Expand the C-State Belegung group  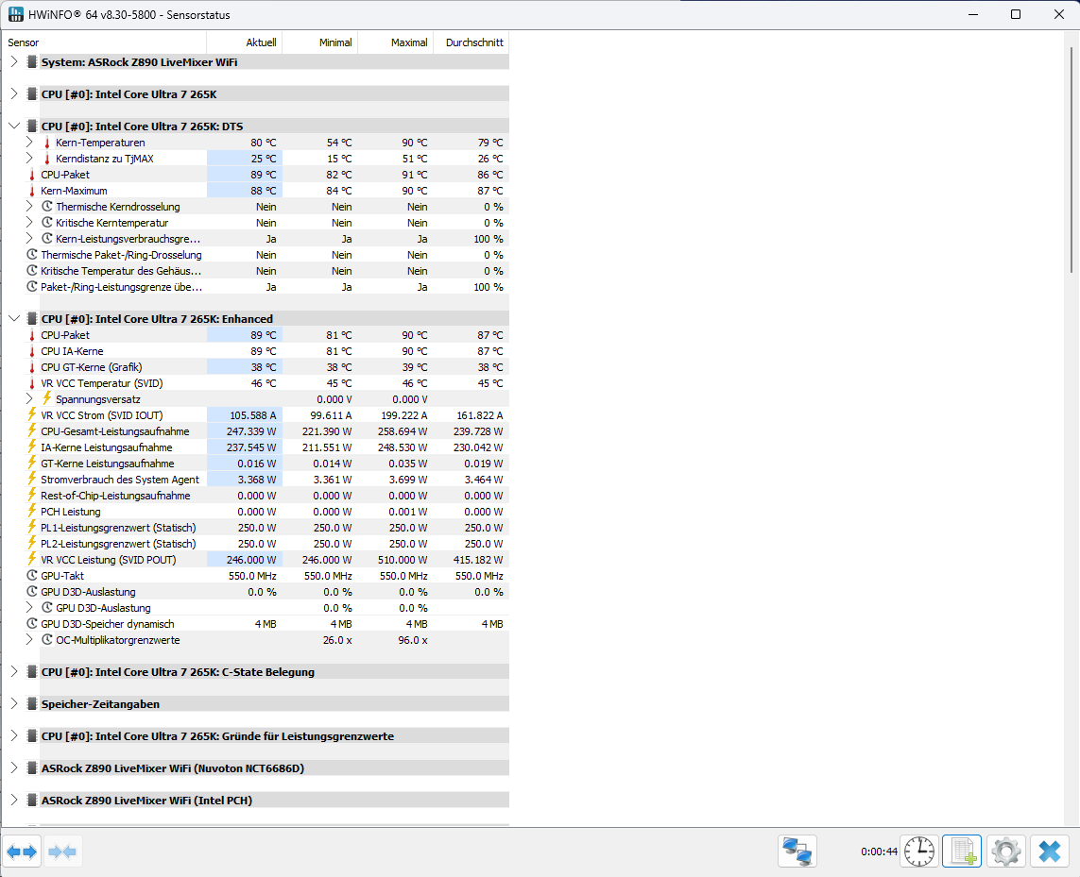click(14, 671)
